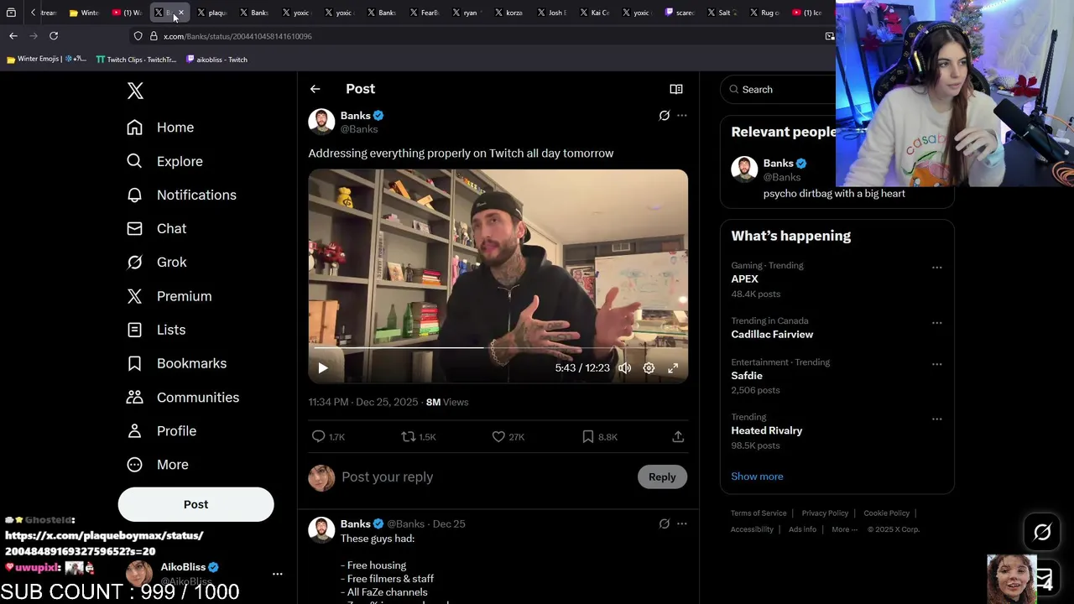This screenshot has width=1074, height=604.
Task: Switch to the plaque browser tab
Action: (x=213, y=13)
